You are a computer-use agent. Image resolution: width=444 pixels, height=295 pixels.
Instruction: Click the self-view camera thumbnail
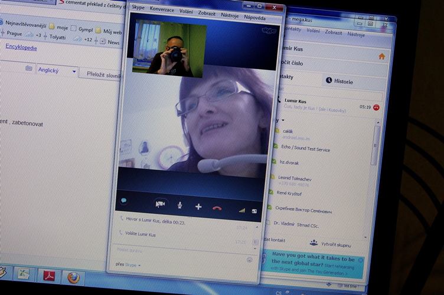[169, 48]
